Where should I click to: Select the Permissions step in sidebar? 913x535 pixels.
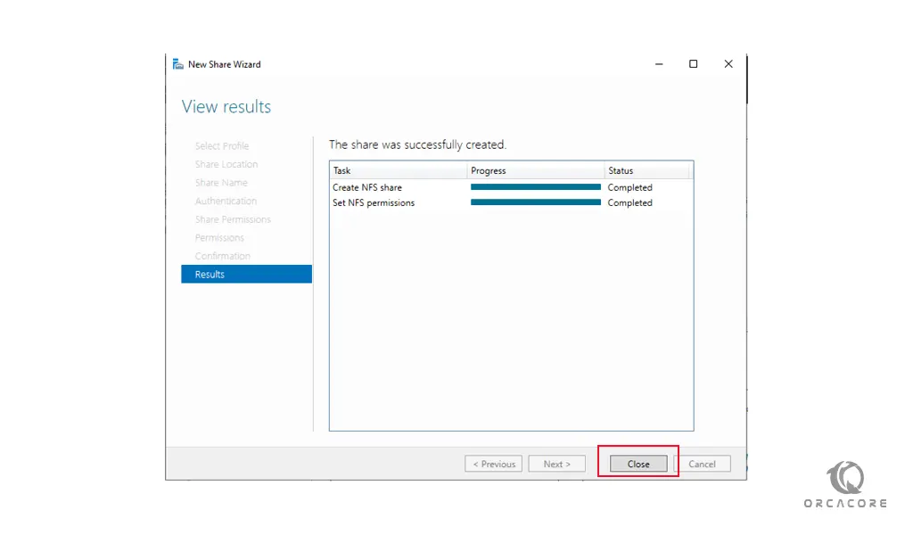(219, 237)
